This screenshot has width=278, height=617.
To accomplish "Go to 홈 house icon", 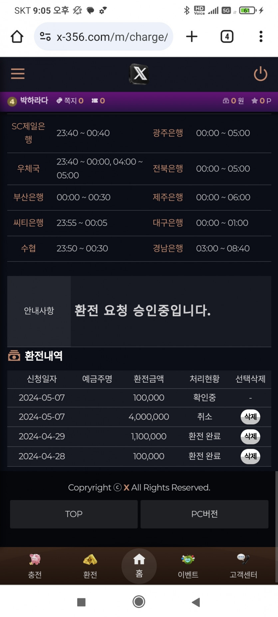I will (139, 559).
